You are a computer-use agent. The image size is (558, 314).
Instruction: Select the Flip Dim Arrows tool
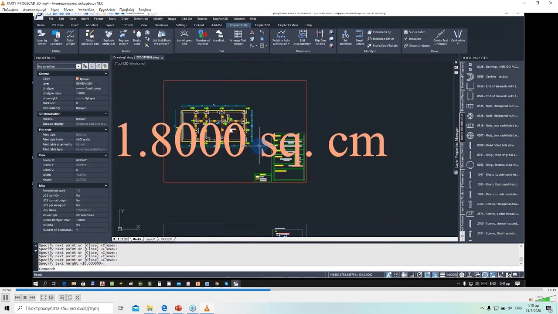pyautogui.click(x=320, y=38)
